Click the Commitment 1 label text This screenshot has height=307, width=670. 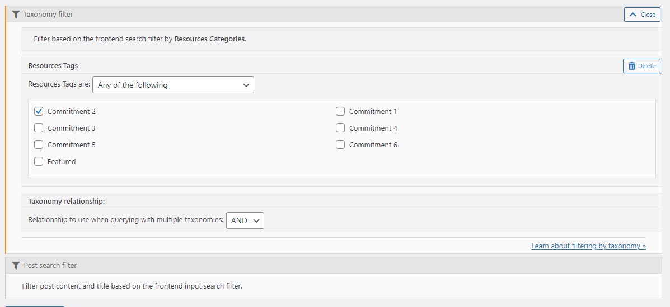point(373,111)
